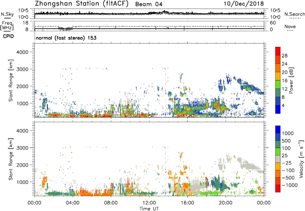This screenshot has width=305, height=211.
Task: Click the title text 'Zhongshan Station (fitACF)'
Action: point(82,4)
